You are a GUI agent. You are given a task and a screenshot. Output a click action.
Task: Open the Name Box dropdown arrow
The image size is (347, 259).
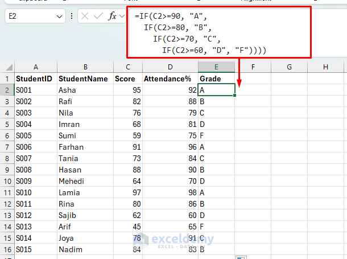click(x=59, y=17)
